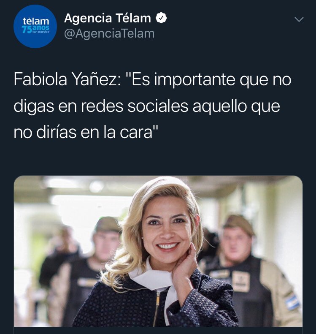Tap the second tweet line about 'redes sociales'
Viewport: 316px width, 334px height.
[147, 106]
